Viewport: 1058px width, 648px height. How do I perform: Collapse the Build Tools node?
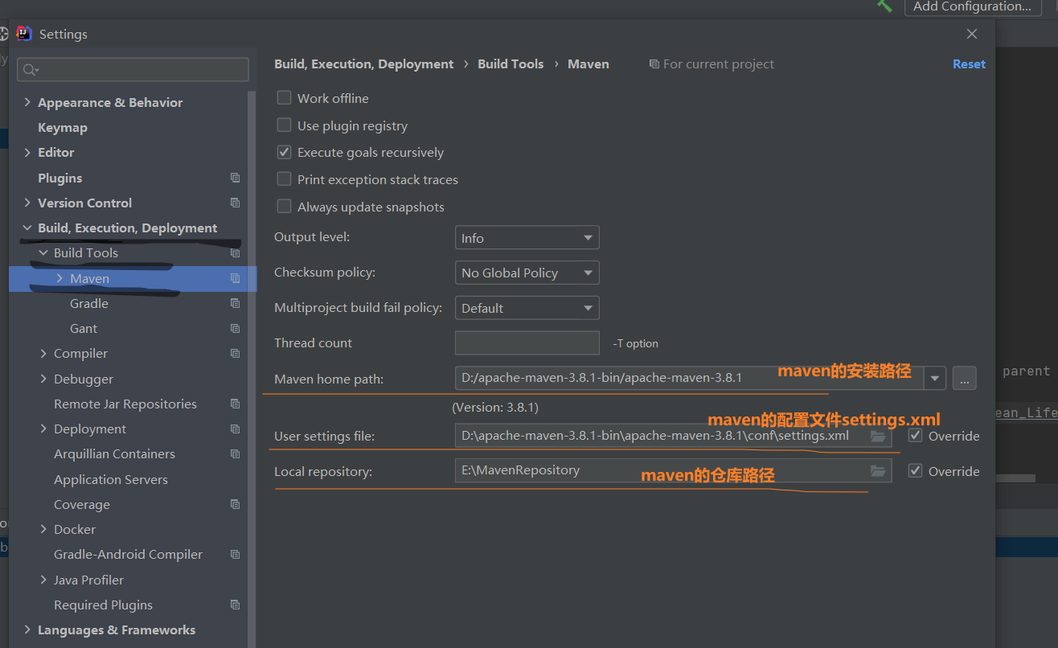click(43, 252)
